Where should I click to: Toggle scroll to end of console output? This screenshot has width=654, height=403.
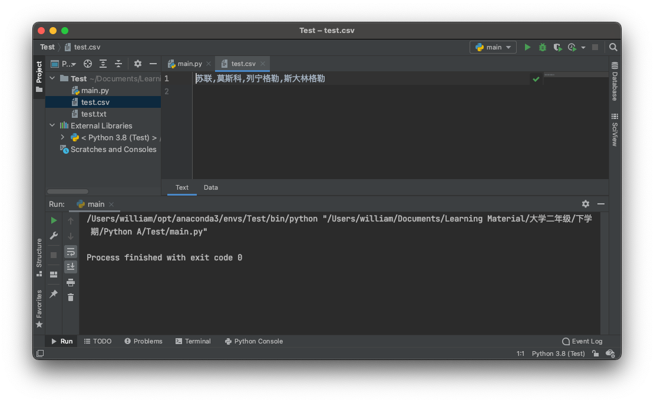pyautogui.click(x=71, y=267)
